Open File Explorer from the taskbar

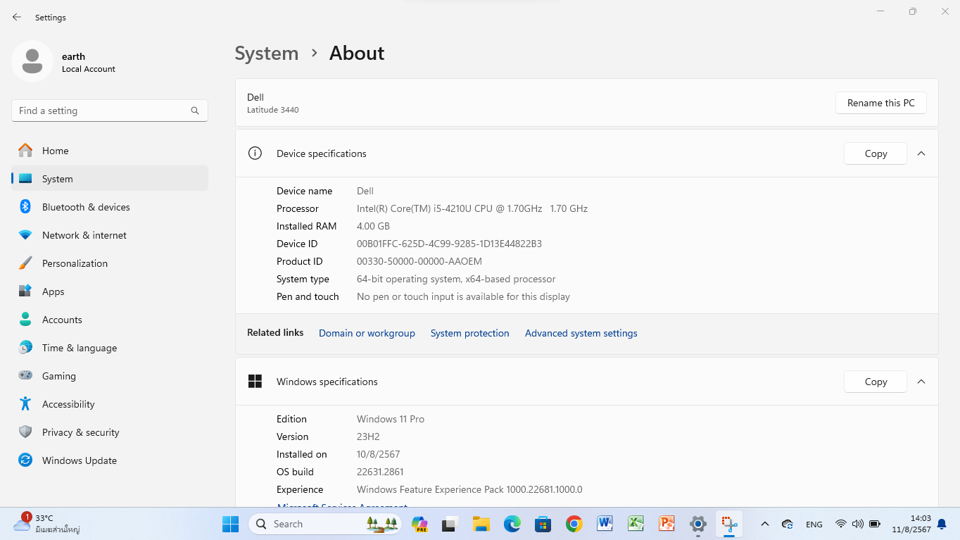(x=481, y=524)
